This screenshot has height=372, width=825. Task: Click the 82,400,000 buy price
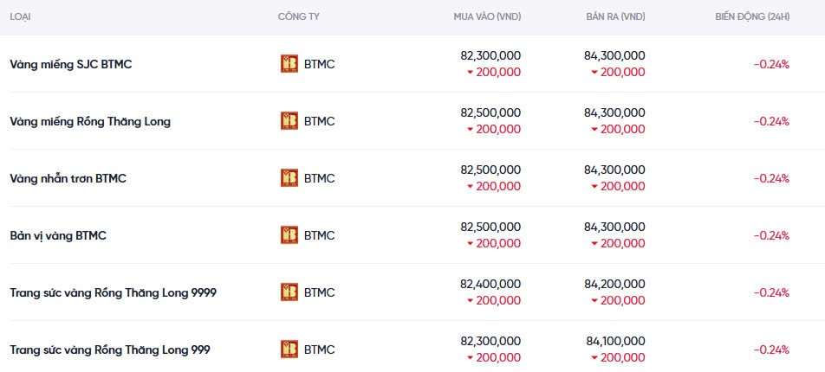pos(490,284)
